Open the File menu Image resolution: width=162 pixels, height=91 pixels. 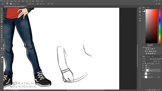click(x=5, y=1)
